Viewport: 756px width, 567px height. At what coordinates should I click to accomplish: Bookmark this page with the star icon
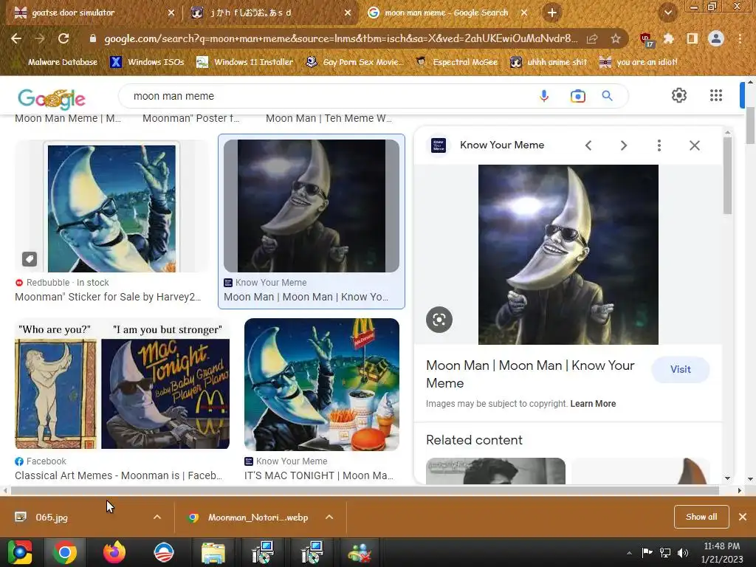615,38
